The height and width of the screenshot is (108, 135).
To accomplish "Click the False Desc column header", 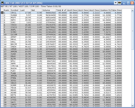I will tap(116, 10).
